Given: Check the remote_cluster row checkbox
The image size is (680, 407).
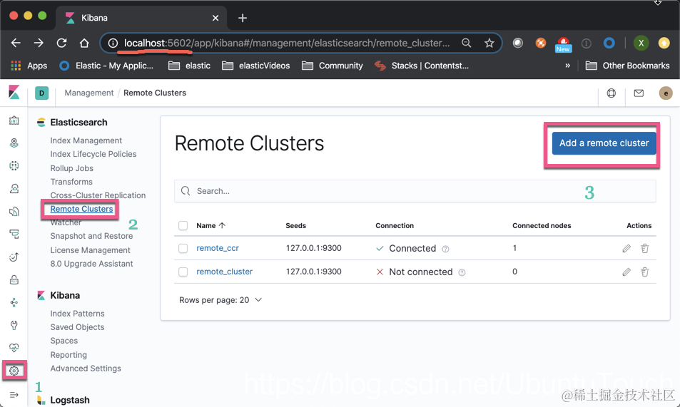Looking at the screenshot, I should coord(183,272).
